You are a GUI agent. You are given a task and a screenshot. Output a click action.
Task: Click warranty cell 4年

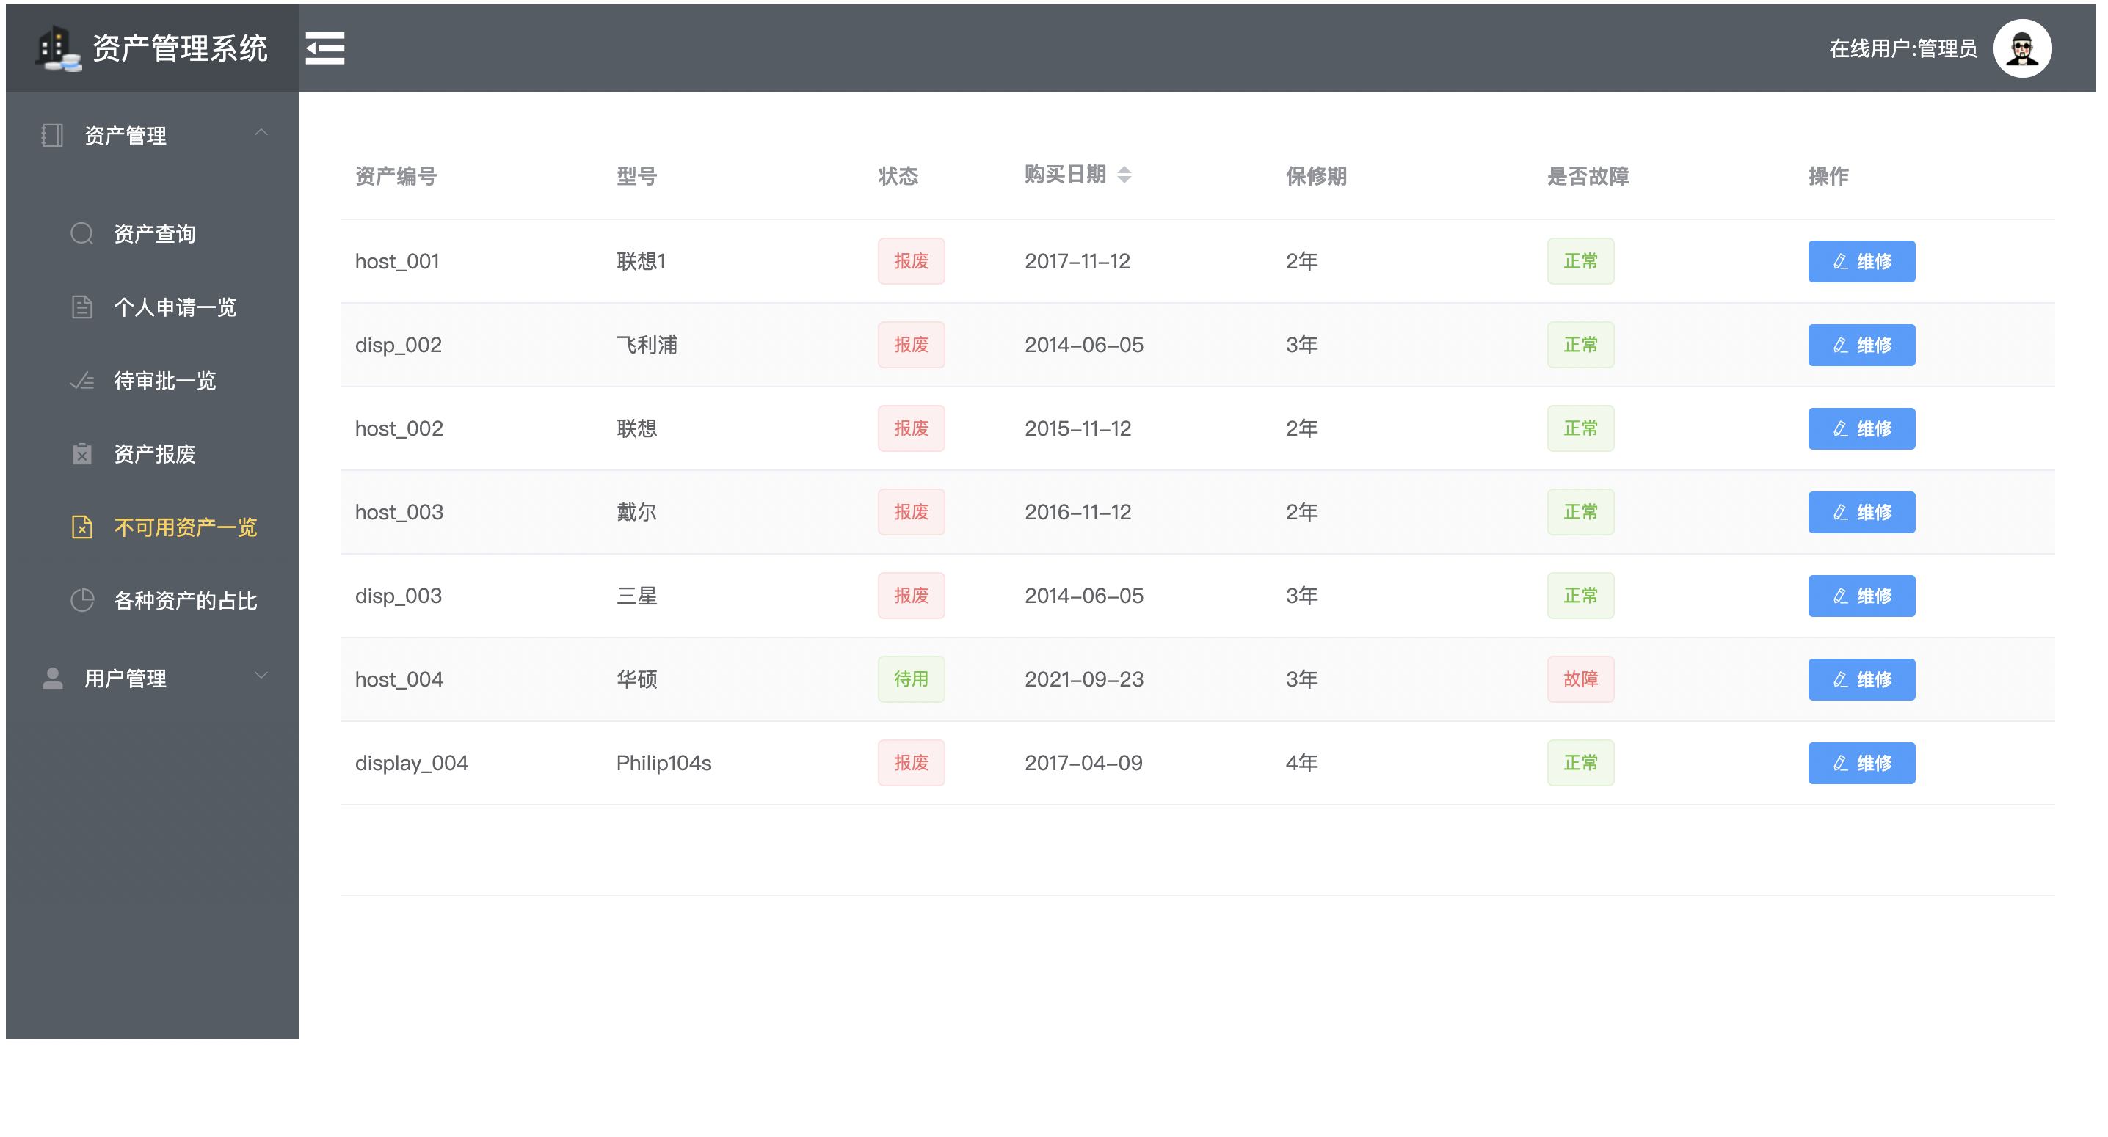1302,762
